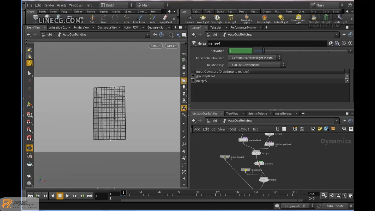Viewport: 375px width, 211px height.
Task: Open the cam1 camera dropdown
Action: click(x=172, y=46)
